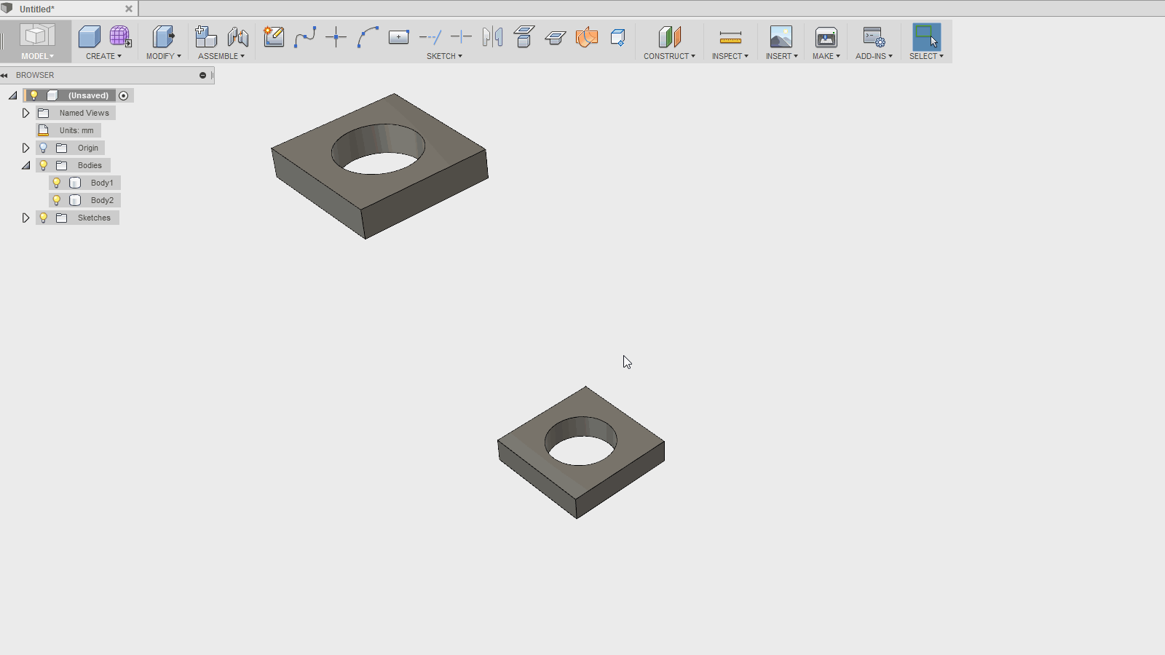The width and height of the screenshot is (1165, 655).
Task: Open the ADD-INS dropdown menu
Action: (x=874, y=56)
